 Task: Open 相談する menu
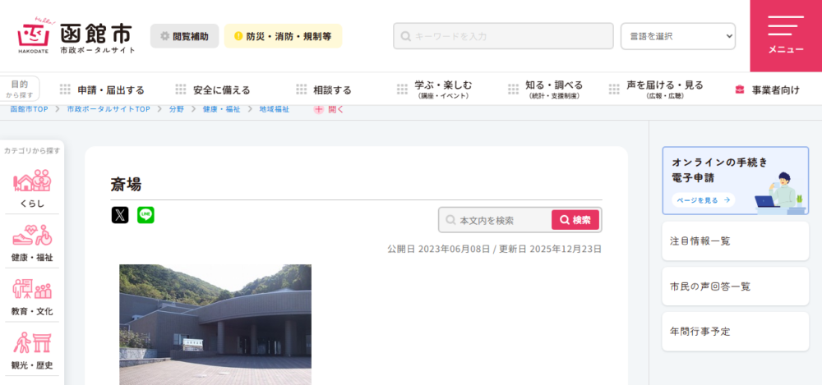tap(324, 89)
